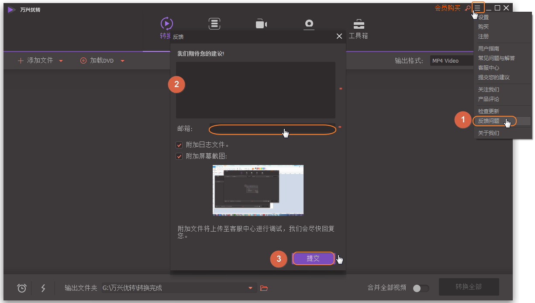Uncheck the 附加屏幕截图 checkbox
535x303 pixels.
(x=179, y=156)
